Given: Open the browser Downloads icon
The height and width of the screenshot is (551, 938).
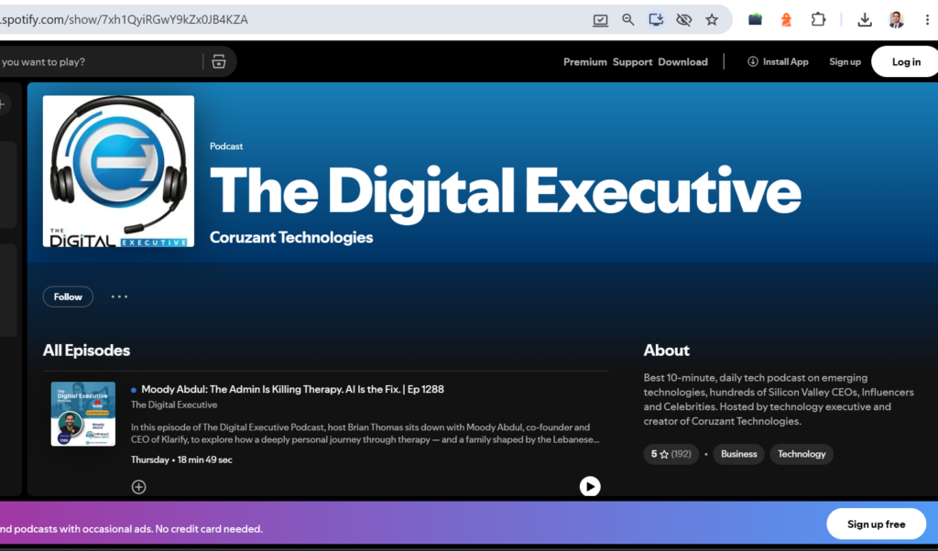Looking at the screenshot, I should click(865, 20).
